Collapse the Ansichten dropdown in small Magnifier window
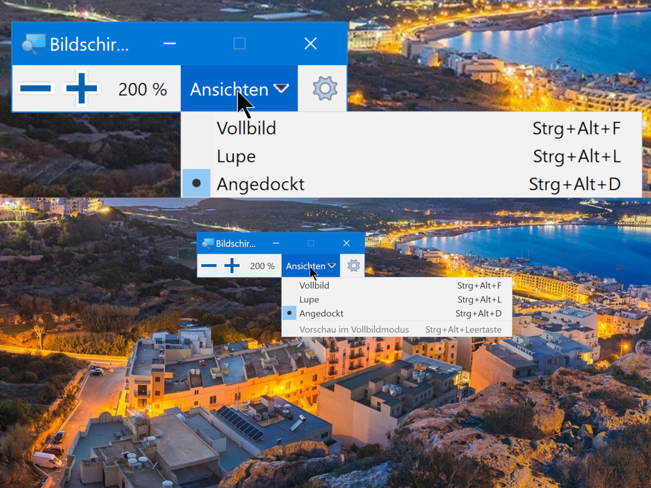 click(x=310, y=266)
